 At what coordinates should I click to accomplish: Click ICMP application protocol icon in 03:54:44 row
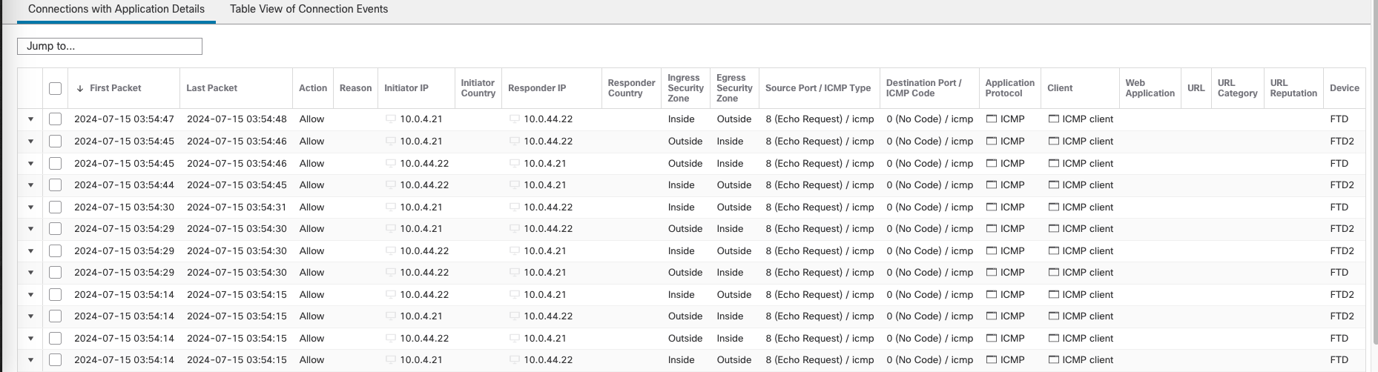(992, 185)
